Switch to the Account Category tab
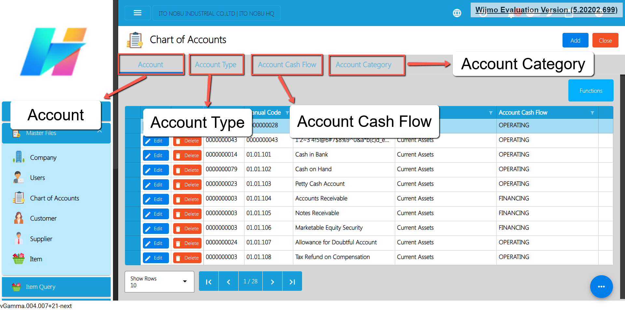This screenshot has height=310, width=625. point(363,65)
